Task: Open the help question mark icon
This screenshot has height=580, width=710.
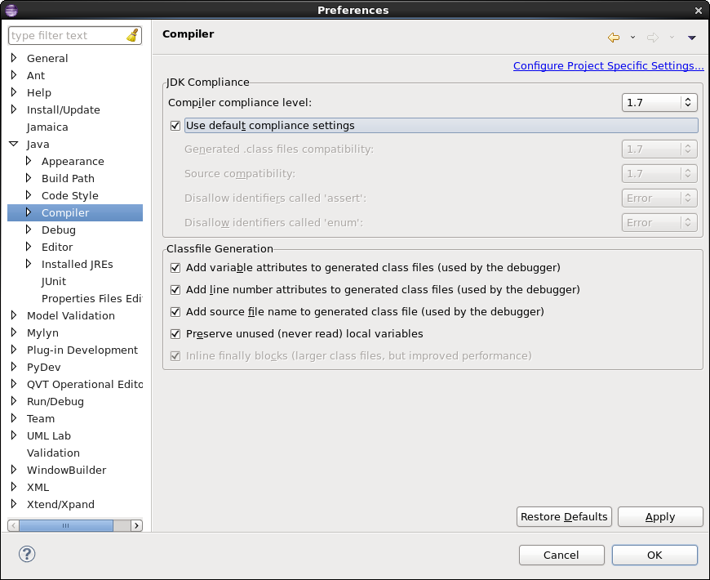Action: tap(27, 554)
